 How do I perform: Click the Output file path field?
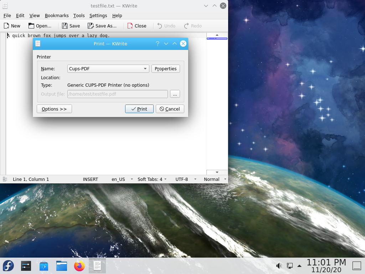tap(118, 94)
